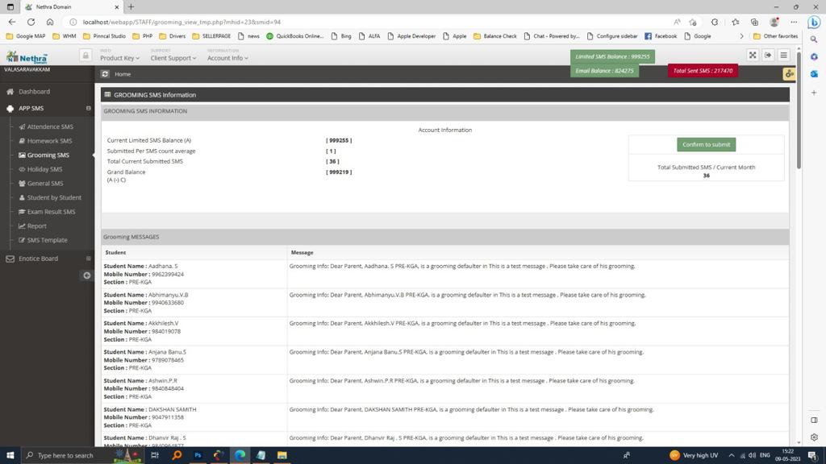Add this page to favorites with the star icon

coord(693,22)
